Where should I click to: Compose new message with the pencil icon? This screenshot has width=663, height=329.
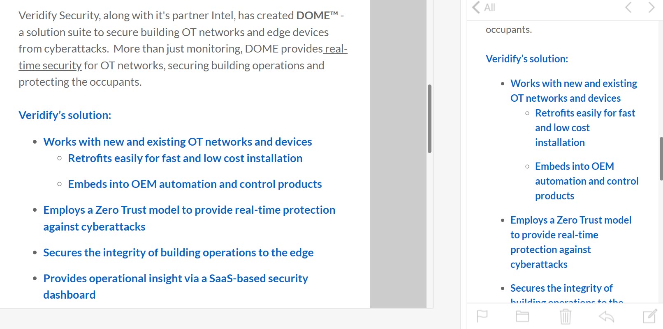(x=650, y=316)
